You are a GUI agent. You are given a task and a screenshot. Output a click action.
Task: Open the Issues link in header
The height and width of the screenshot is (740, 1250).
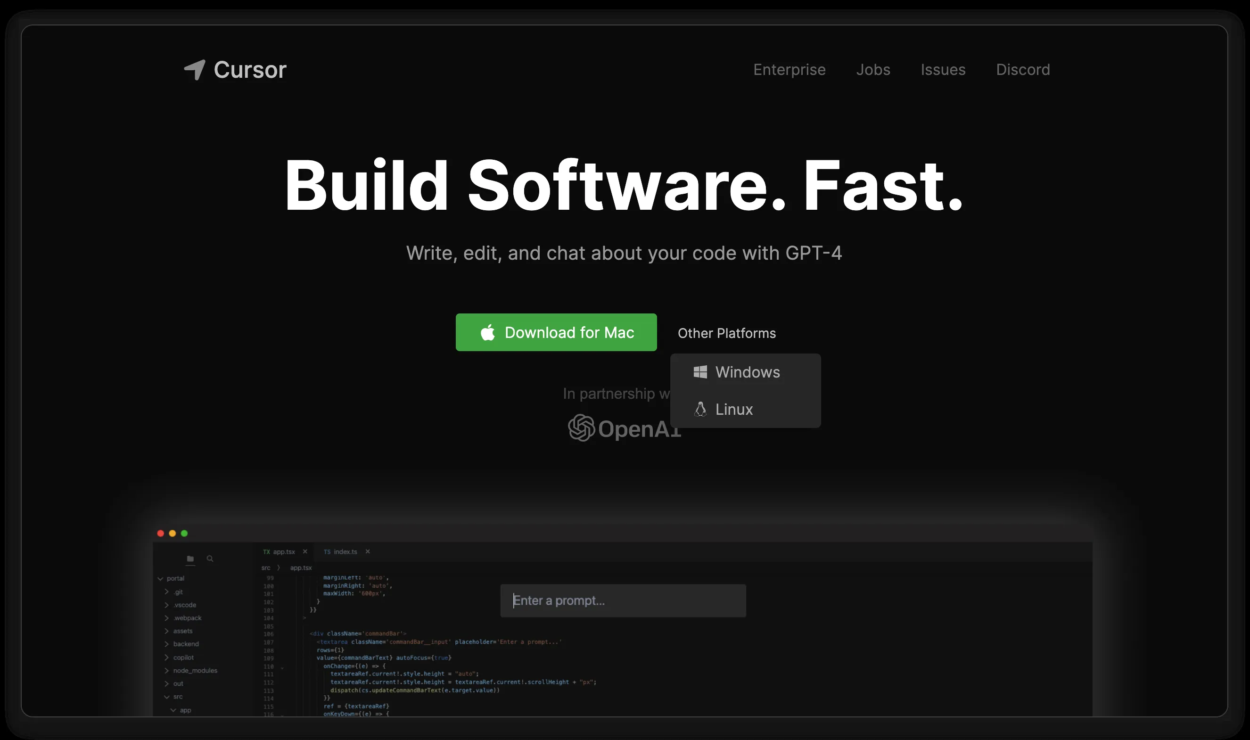[x=942, y=69]
